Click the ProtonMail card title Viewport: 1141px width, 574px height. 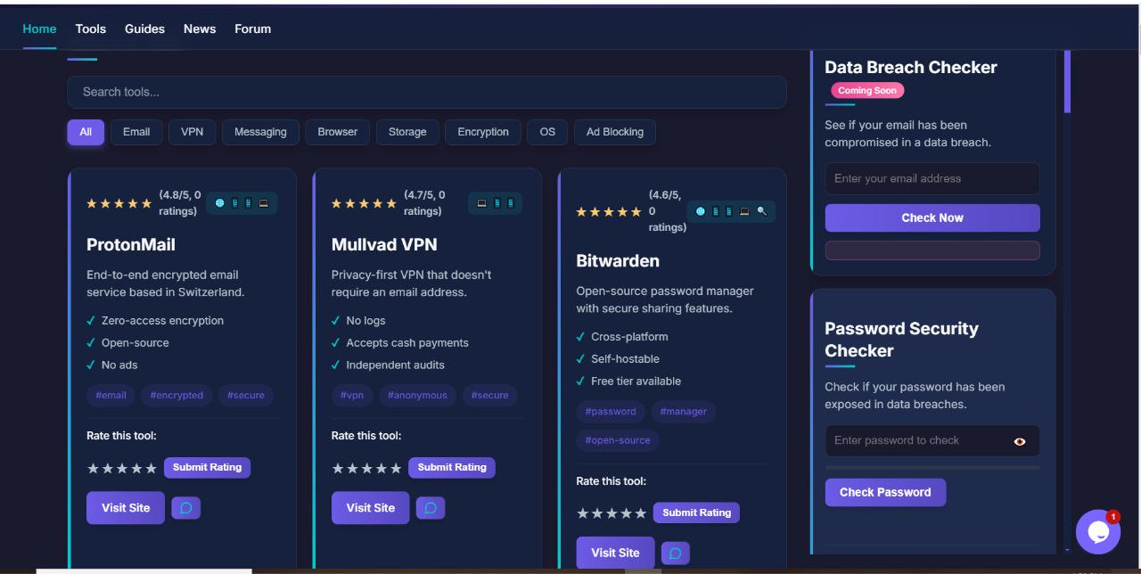click(131, 244)
